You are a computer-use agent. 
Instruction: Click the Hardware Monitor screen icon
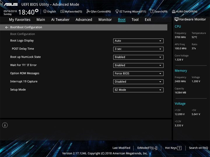(176, 19)
